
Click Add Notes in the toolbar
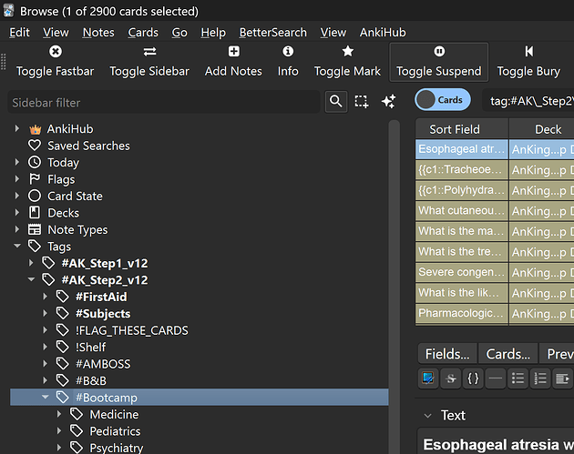click(233, 53)
